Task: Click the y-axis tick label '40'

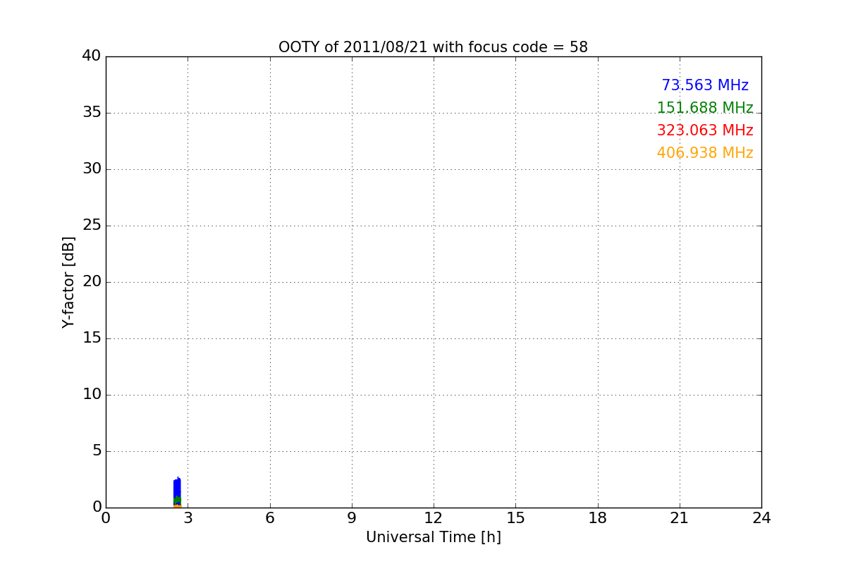Action: pyautogui.click(x=92, y=56)
